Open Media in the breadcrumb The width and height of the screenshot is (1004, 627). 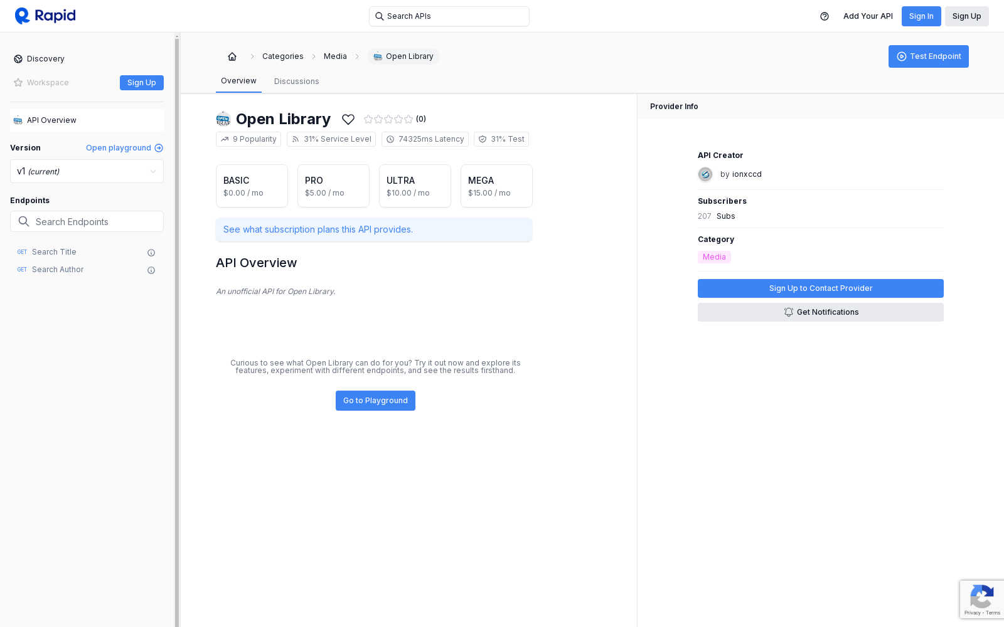coord(335,56)
